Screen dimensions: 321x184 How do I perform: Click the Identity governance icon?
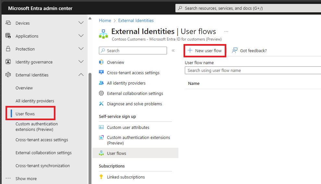(8, 62)
